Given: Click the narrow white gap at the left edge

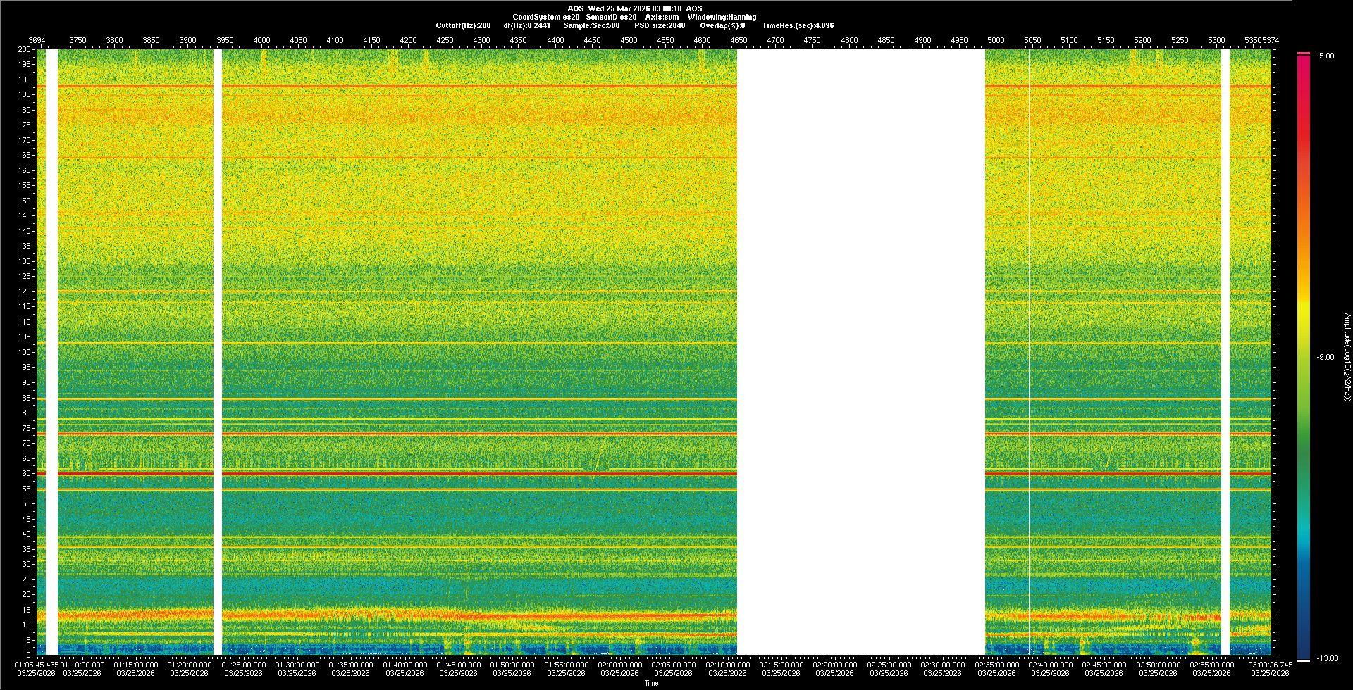Looking at the screenshot, I should tap(51, 352).
